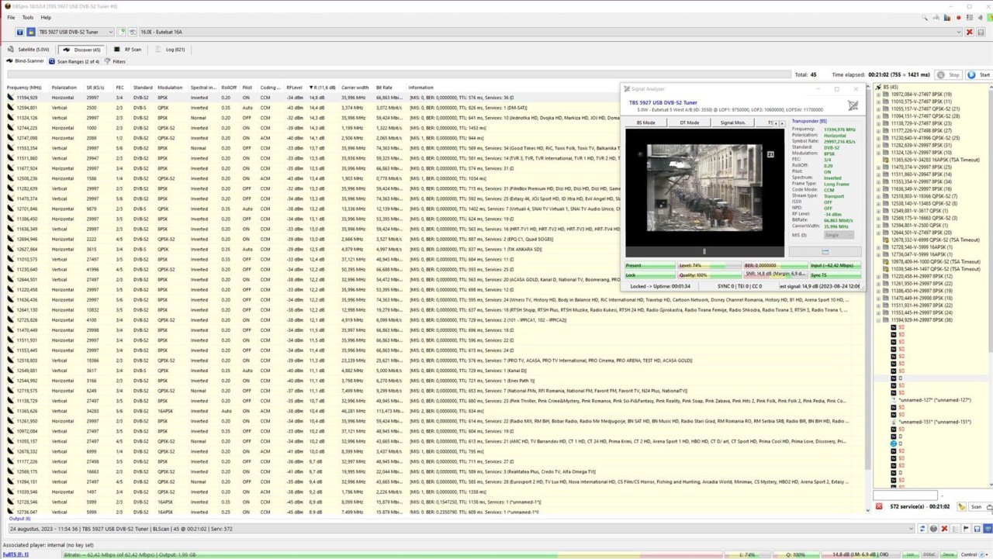Click the Frequency column header to sort
Screen dimensions: 993x559
23,87
